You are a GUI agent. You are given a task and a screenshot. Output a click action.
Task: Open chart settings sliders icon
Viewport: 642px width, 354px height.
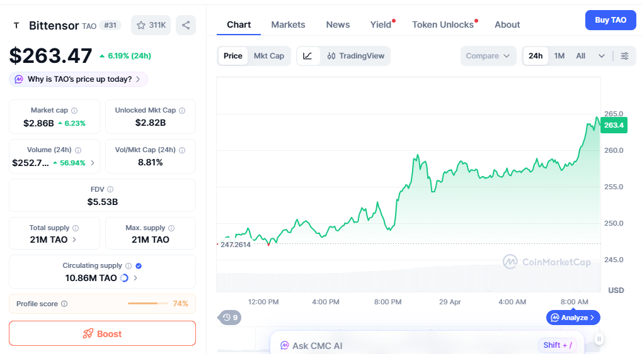[625, 56]
